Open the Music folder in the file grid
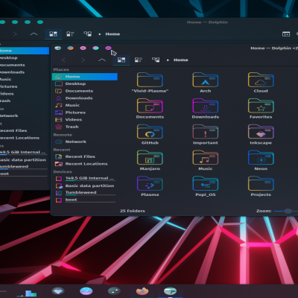Screen dimensions: 298x298 pos(206,160)
